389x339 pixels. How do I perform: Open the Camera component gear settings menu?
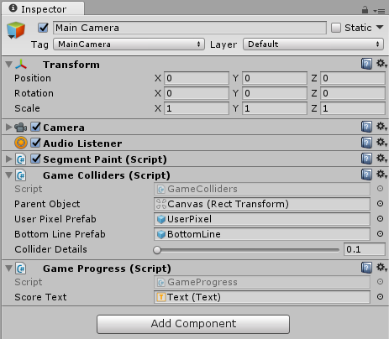click(x=381, y=127)
